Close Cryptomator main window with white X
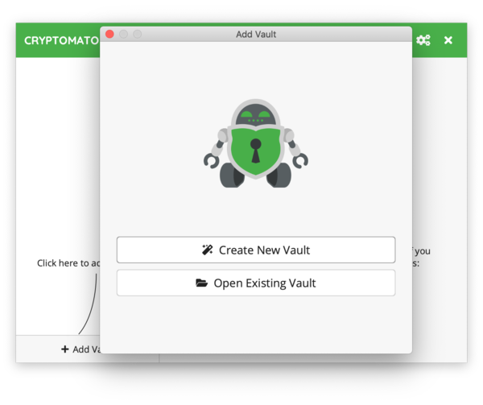 tap(448, 40)
